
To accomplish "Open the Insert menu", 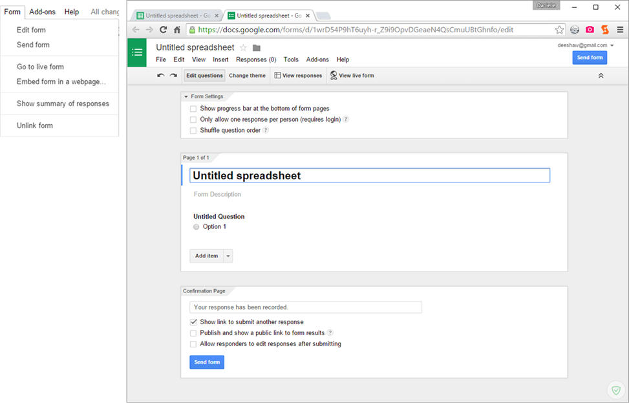I will [x=220, y=60].
